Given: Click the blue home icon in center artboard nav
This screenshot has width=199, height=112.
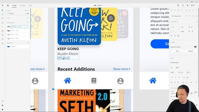Looking at the screenshot, I should (x=67, y=81).
